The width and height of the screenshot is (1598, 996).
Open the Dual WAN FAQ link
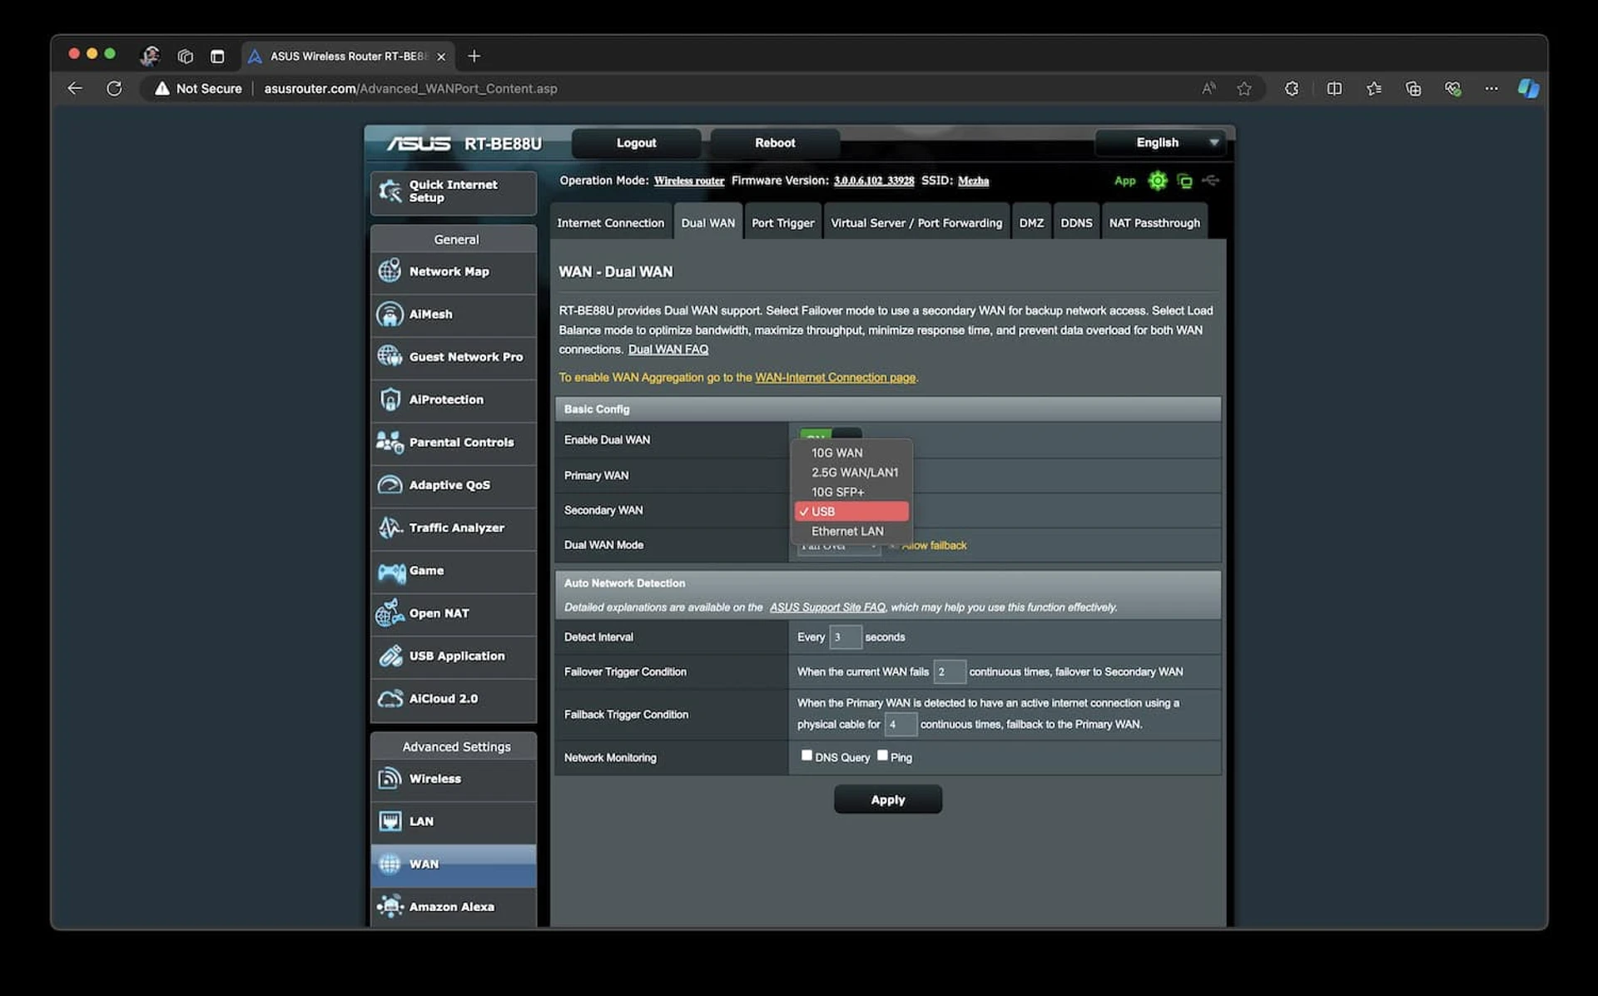click(667, 349)
